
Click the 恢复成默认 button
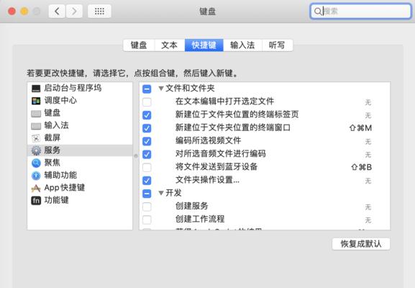[x=361, y=244]
